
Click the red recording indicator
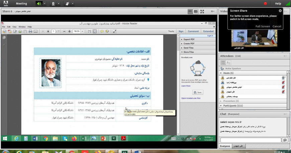point(265,4)
